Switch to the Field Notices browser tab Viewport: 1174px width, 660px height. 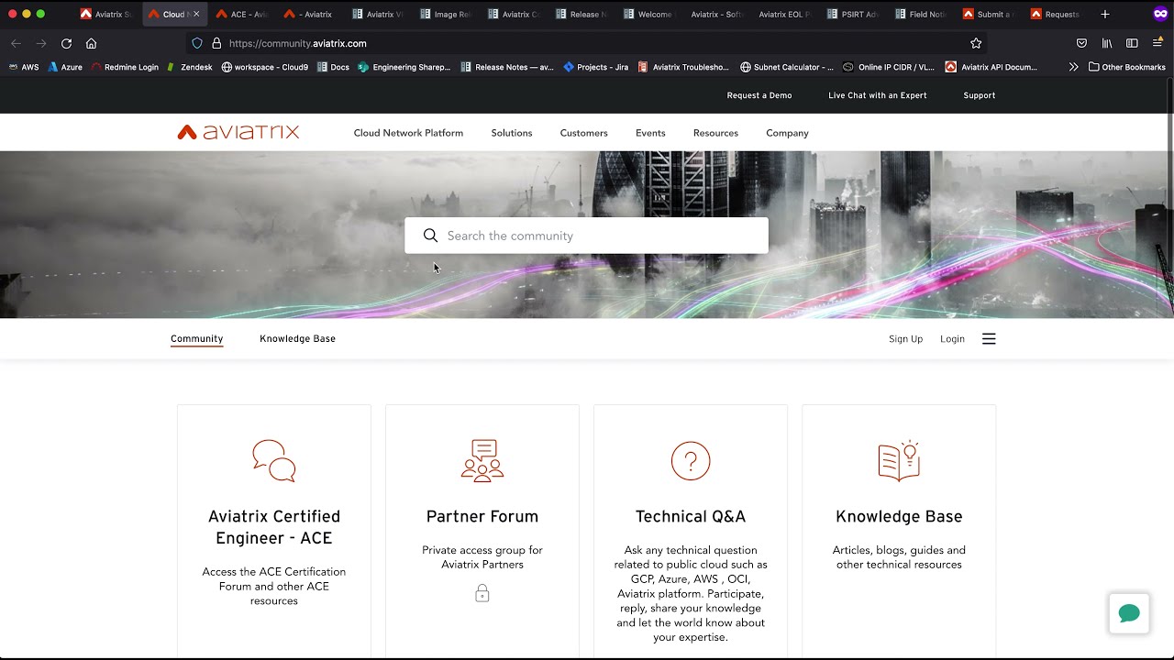point(921,14)
